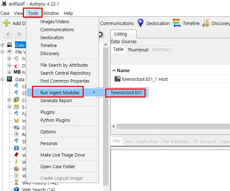This screenshot has height=191, width=230.
Task: Click the gear settings icon in tree panel
Action: (x=101, y=34)
